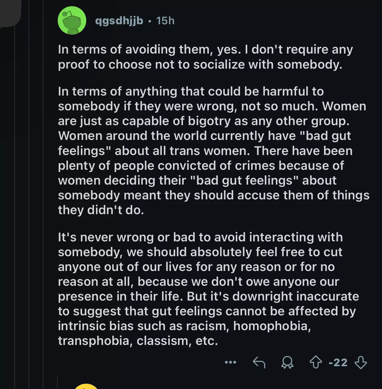
Task: Tap the 15h timestamp
Action: (x=165, y=21)
